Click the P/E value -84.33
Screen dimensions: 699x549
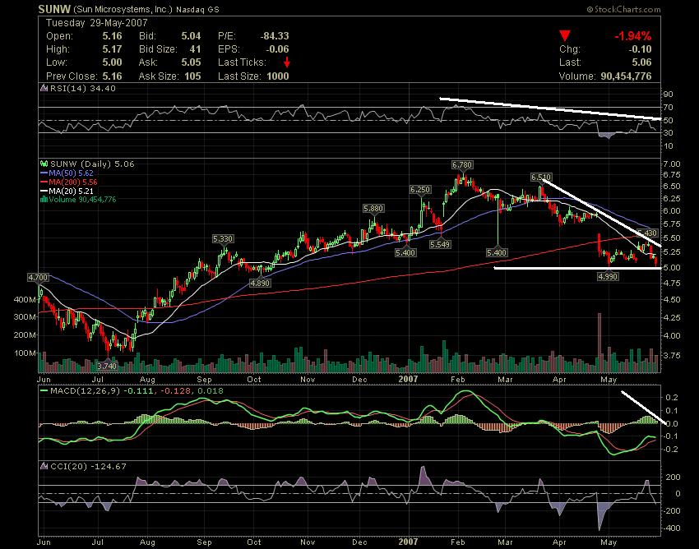(275, 36)
